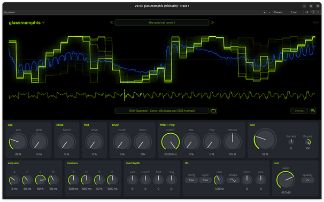Toggle the quality 2x button
The width and height of the screenshot is (324, 202).
point(307,180)
